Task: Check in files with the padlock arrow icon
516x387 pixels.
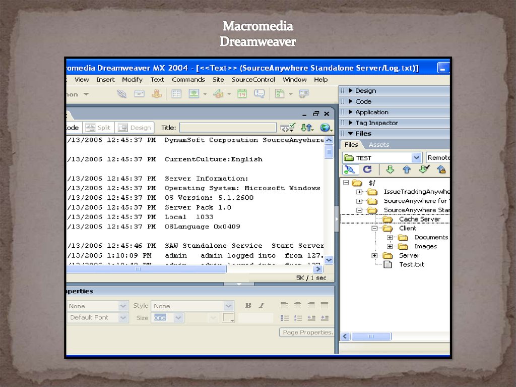Action: pyautogui.click(x=442, y=169)
